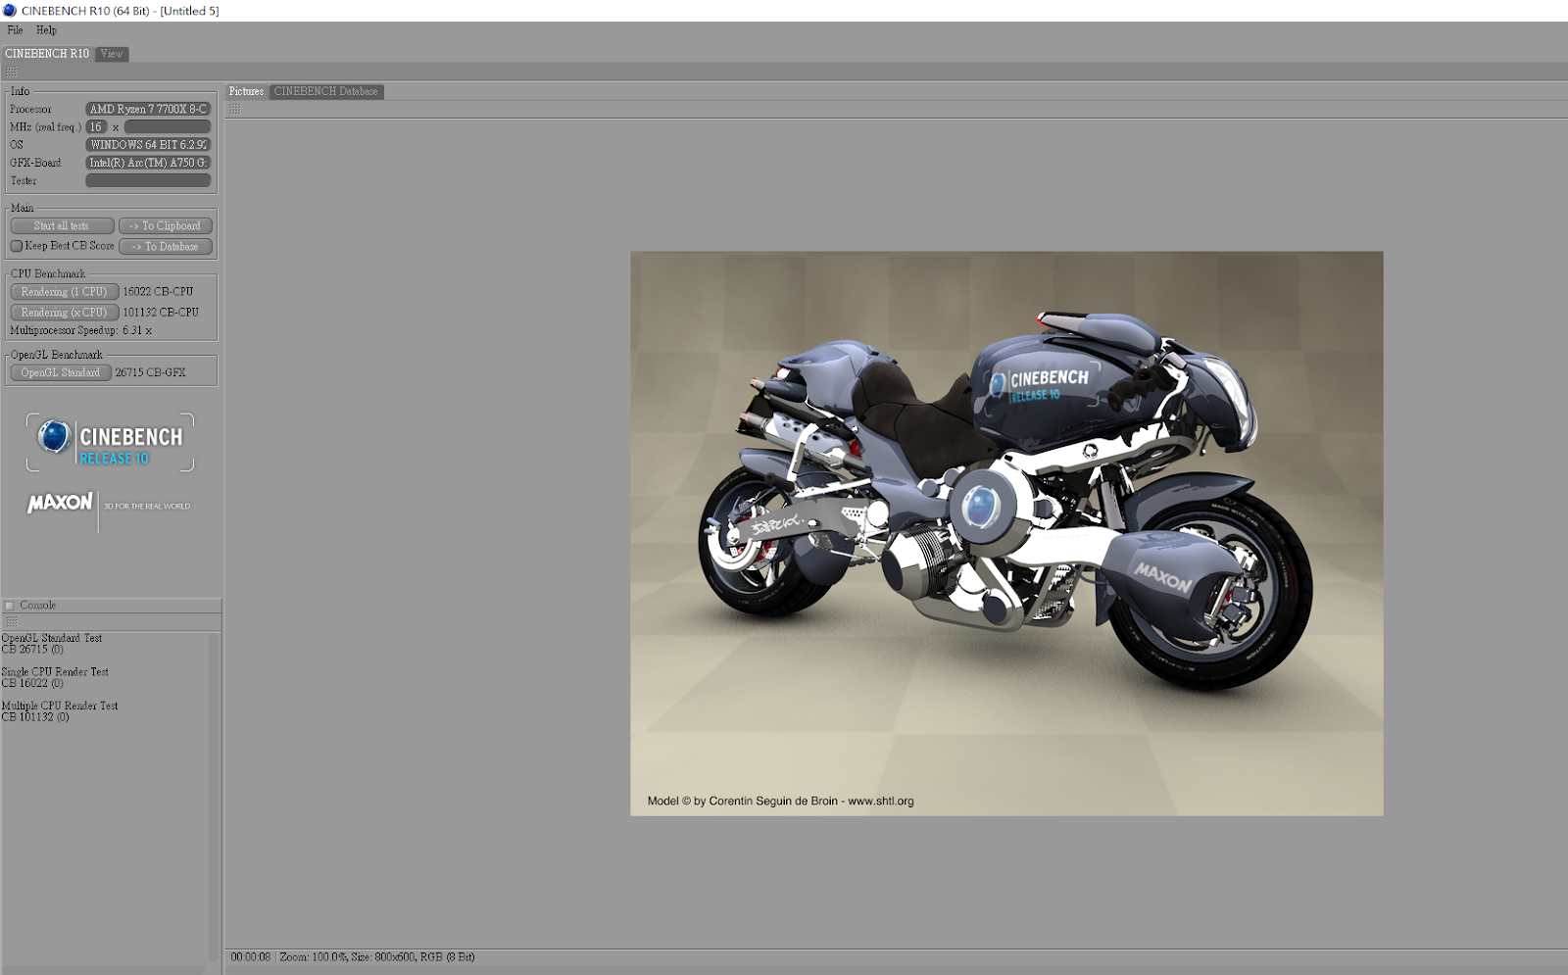
Task: Click the empty Tester input field
Action: (x=148, y=180)
